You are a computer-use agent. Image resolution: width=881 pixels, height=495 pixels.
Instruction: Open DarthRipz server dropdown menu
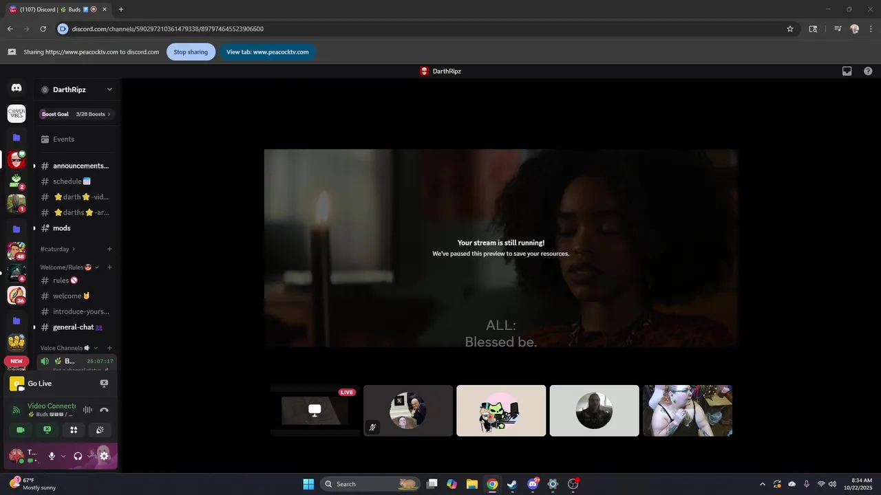point(109,89)
